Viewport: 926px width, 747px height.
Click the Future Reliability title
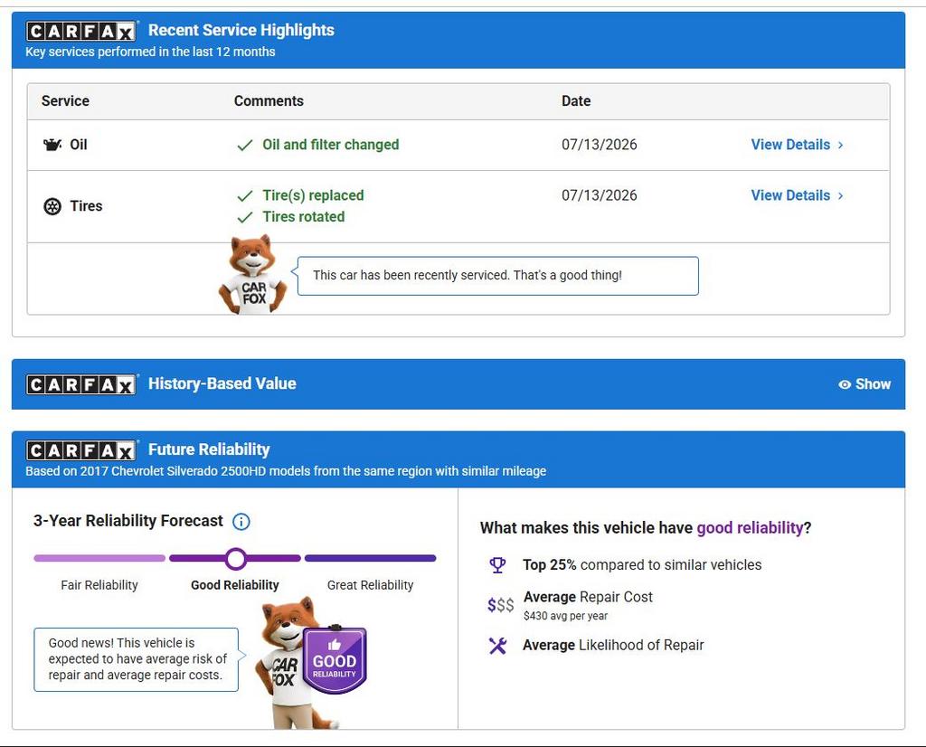point(209,449)
